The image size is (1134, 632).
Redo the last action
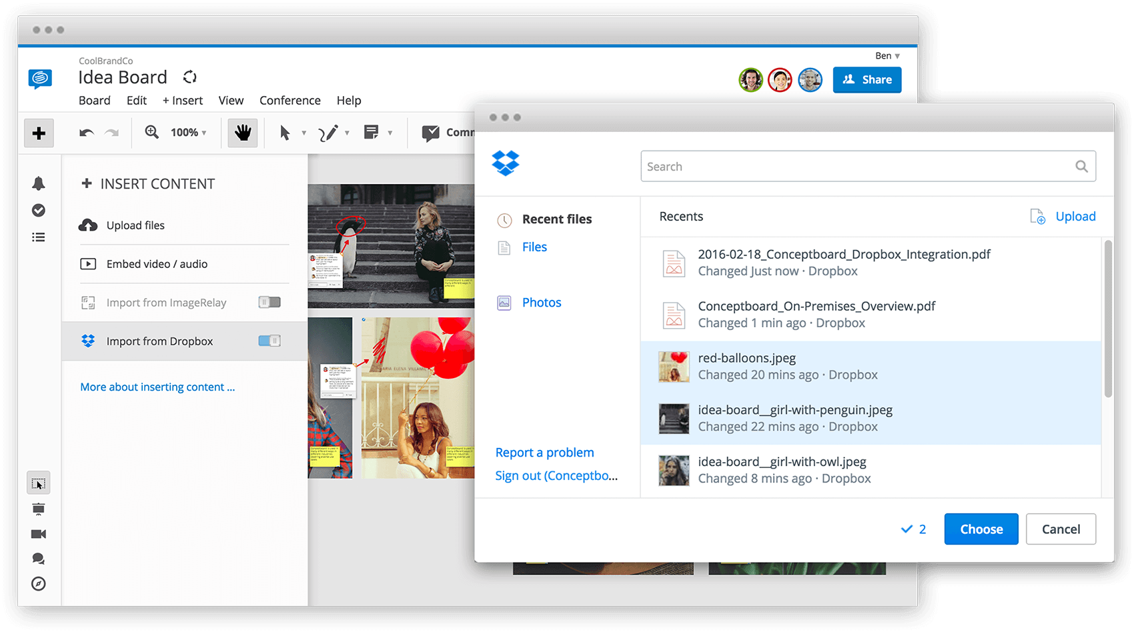(x=112, y=133)
